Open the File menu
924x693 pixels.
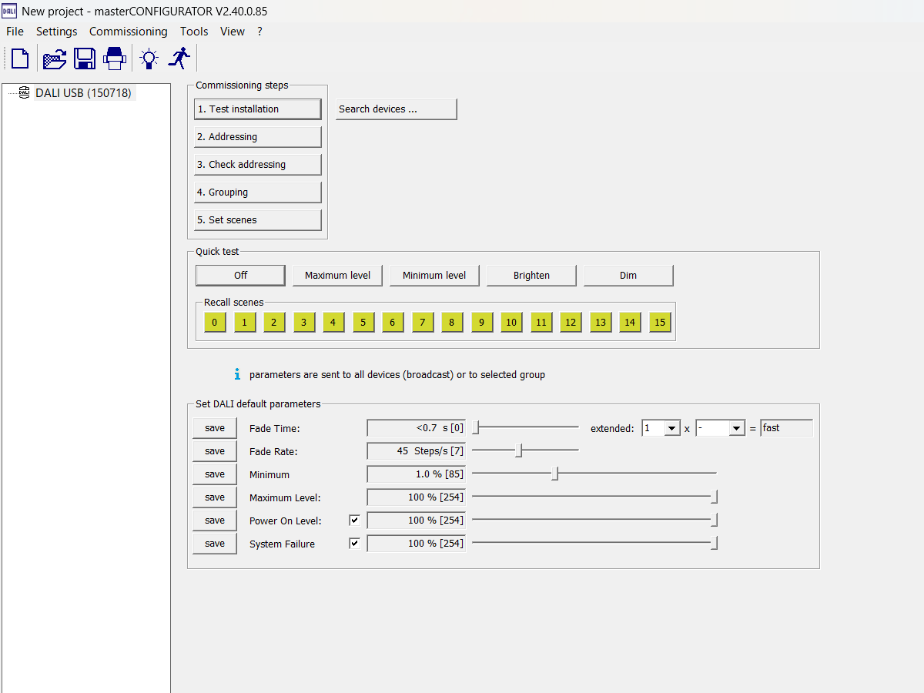pyautogui.click(x=15, y=32)
